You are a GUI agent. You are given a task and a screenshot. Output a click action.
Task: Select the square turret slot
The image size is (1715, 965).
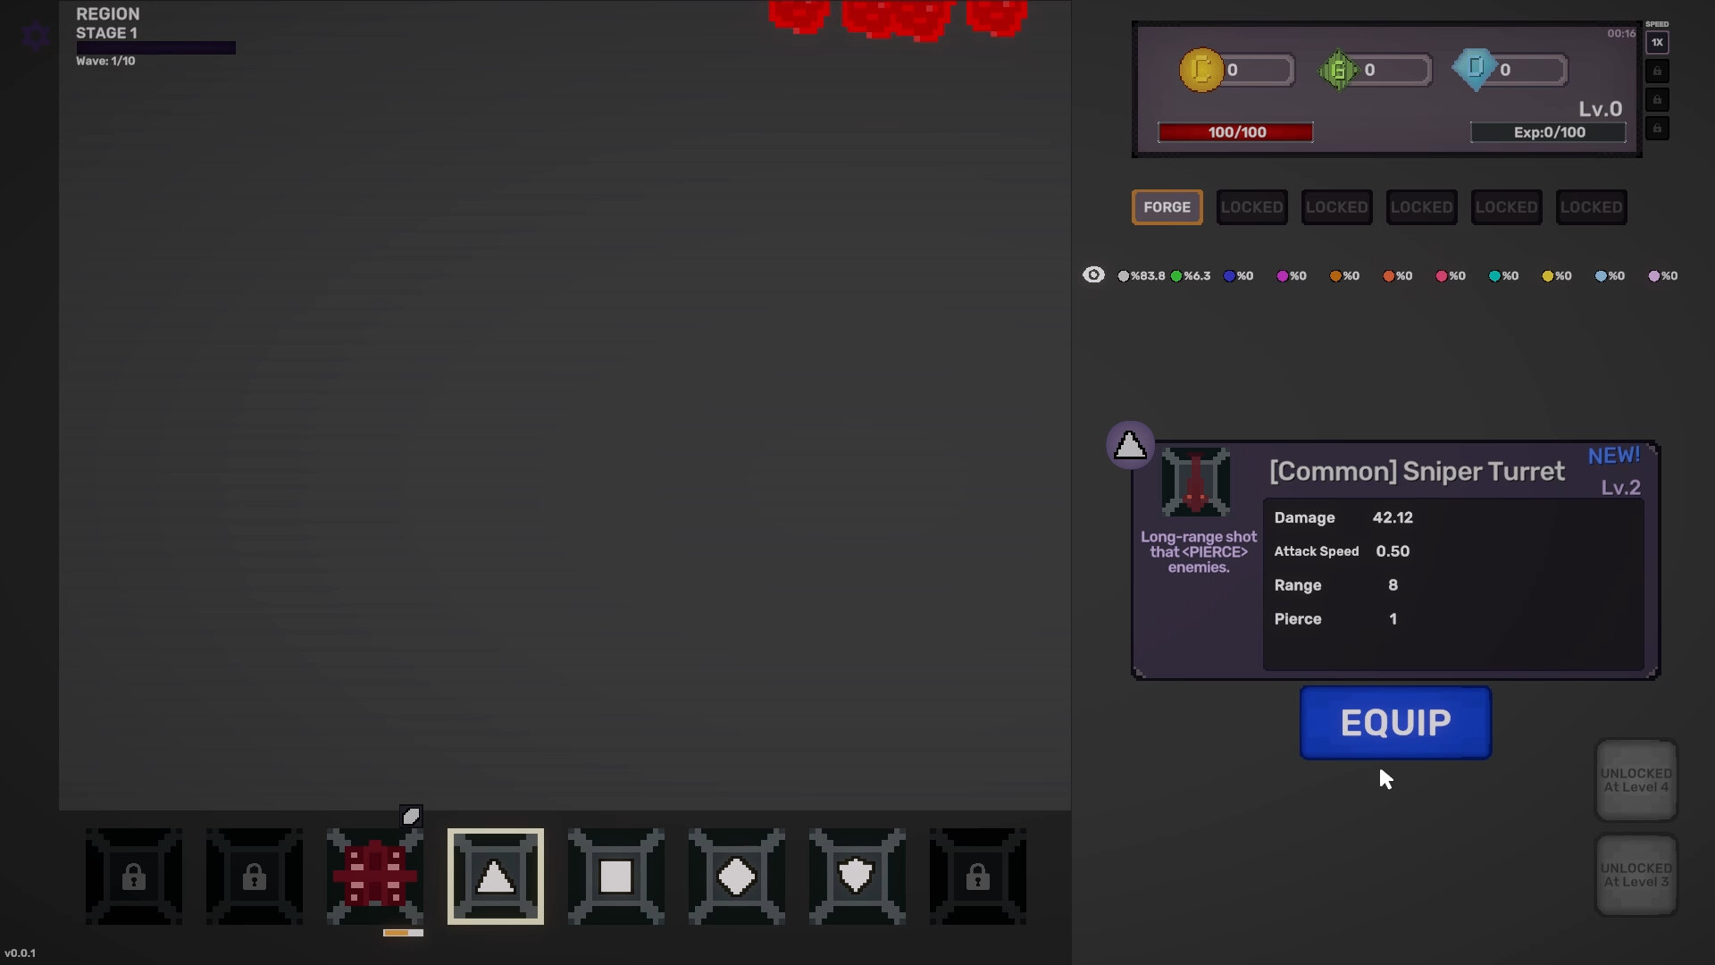click(616, 877)
